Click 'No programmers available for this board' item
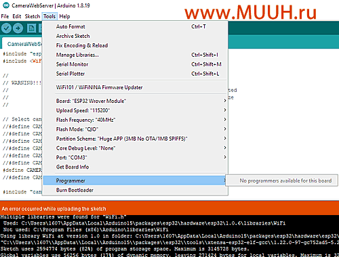The image size is (339, 257). 282,181
